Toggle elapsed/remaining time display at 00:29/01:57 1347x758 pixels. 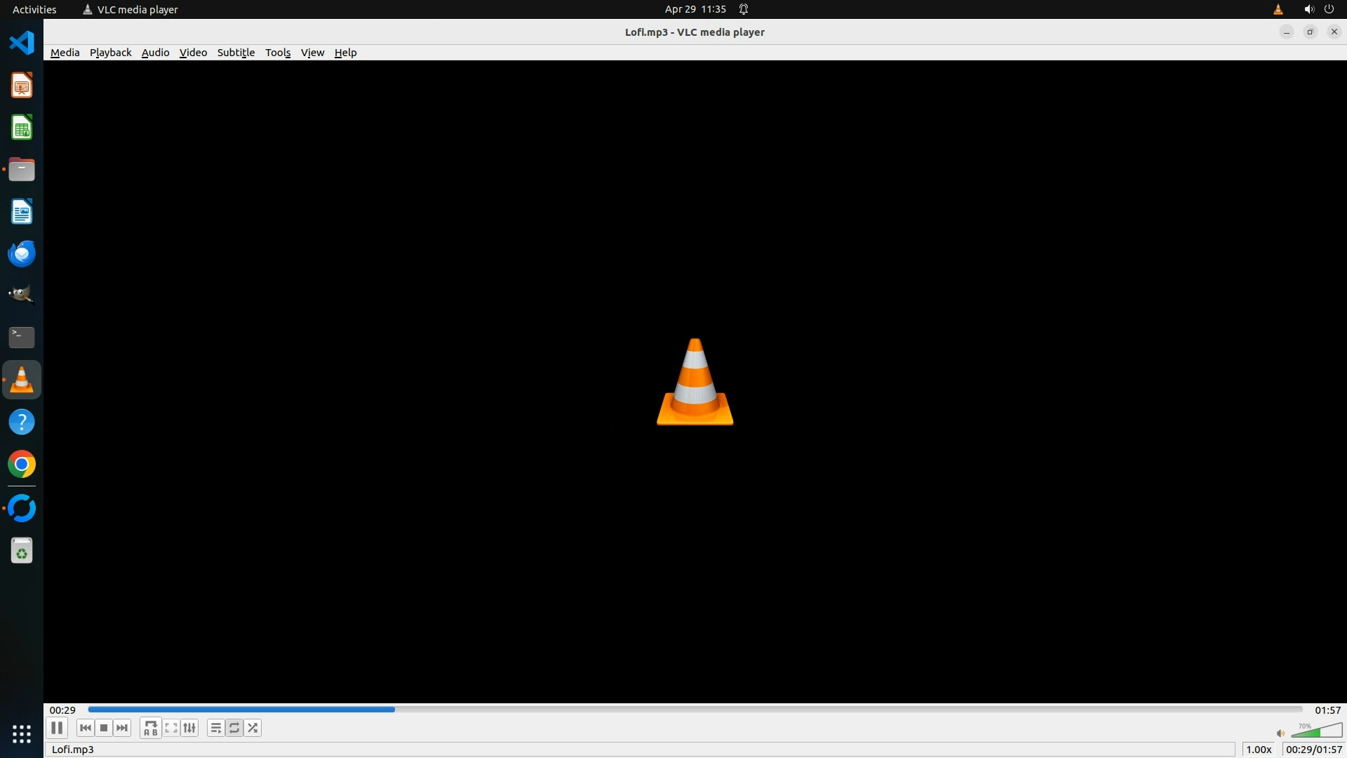point(1313,750)
